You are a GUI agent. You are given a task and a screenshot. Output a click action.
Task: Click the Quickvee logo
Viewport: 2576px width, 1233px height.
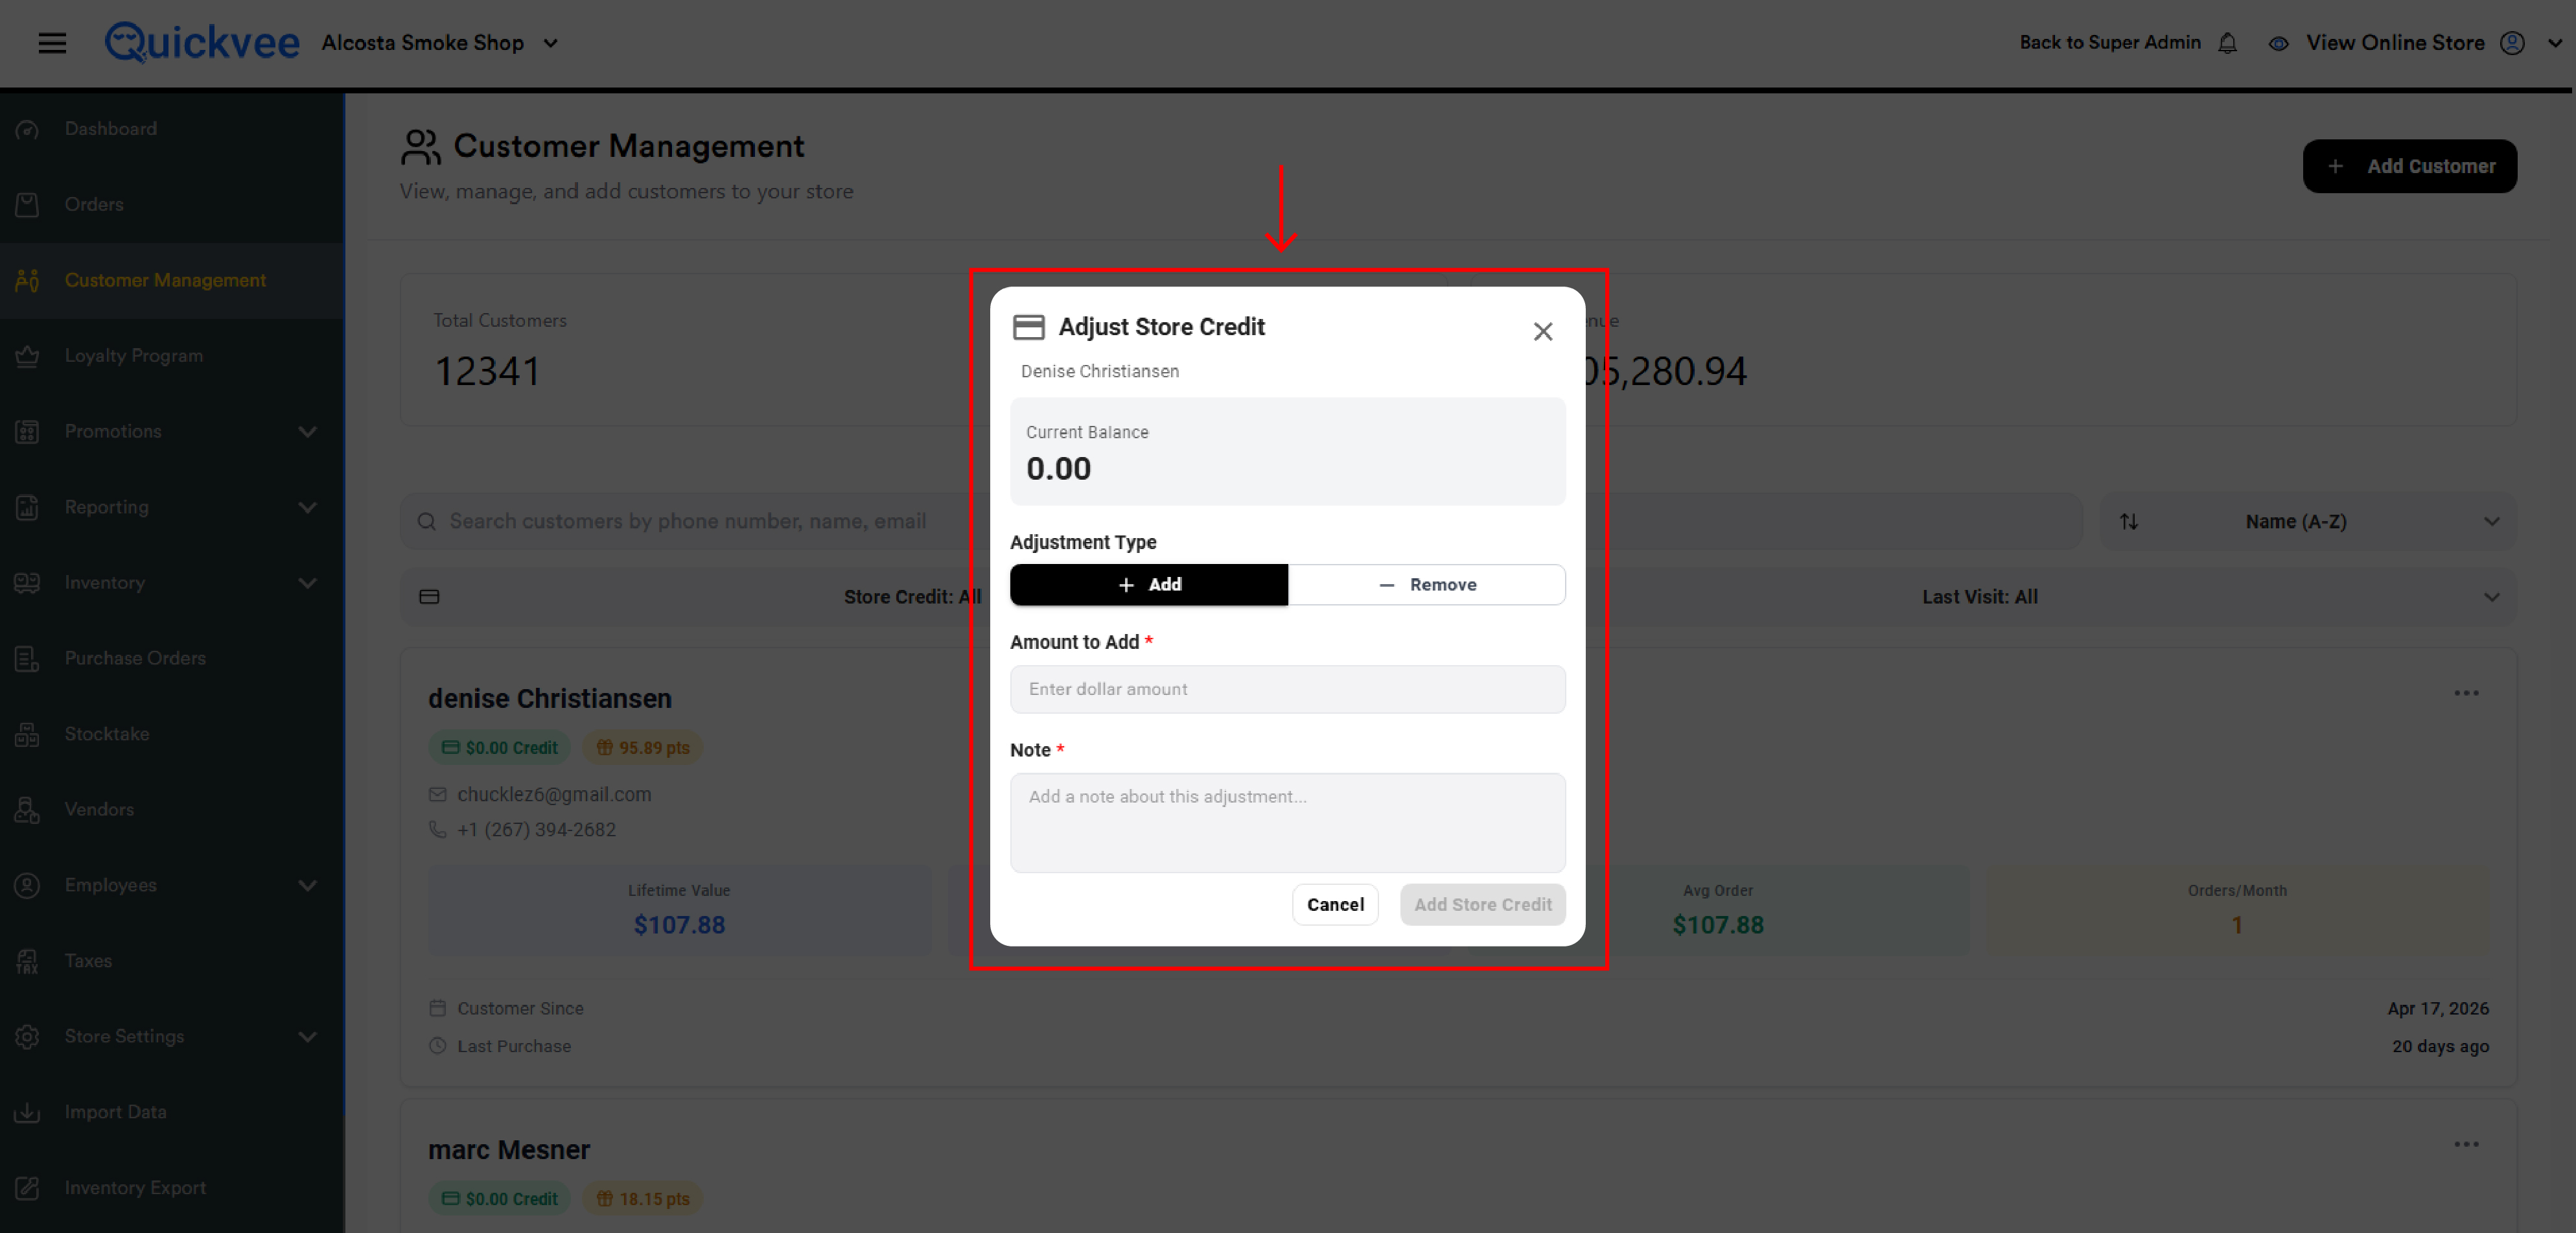pyautogui.click(x=202, y=42)
